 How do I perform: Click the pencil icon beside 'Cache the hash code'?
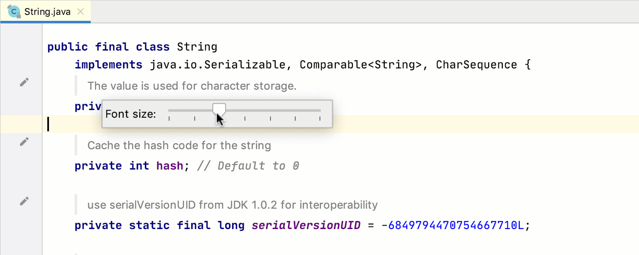(x=25, y=142)
